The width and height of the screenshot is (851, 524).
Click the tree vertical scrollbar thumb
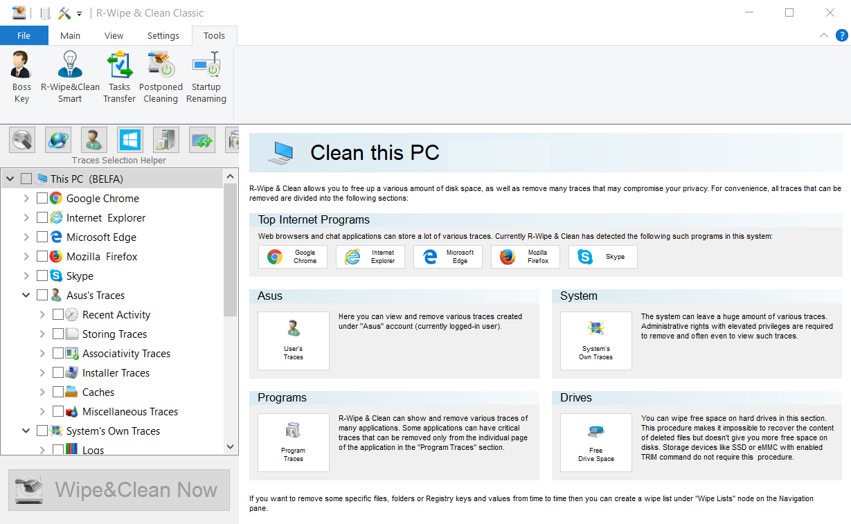coord(231,250)
